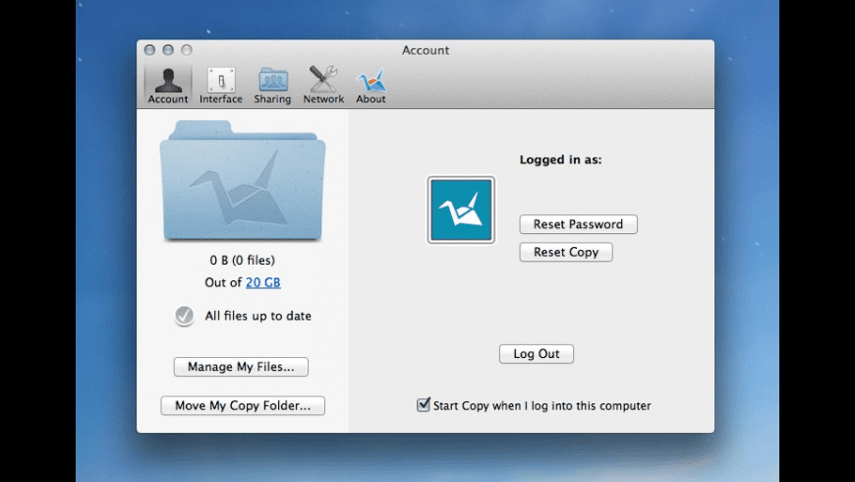Image resolution: width=855 pixels, height=482 pixels.
Task: Click the large Copy folder icon
Action: click(x=242, y=182)
